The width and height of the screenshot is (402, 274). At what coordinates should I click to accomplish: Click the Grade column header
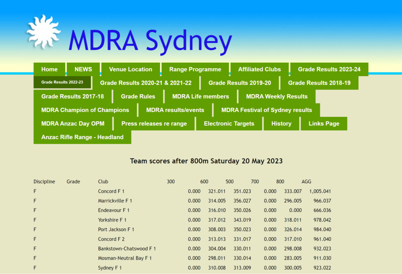click(73, 181)
